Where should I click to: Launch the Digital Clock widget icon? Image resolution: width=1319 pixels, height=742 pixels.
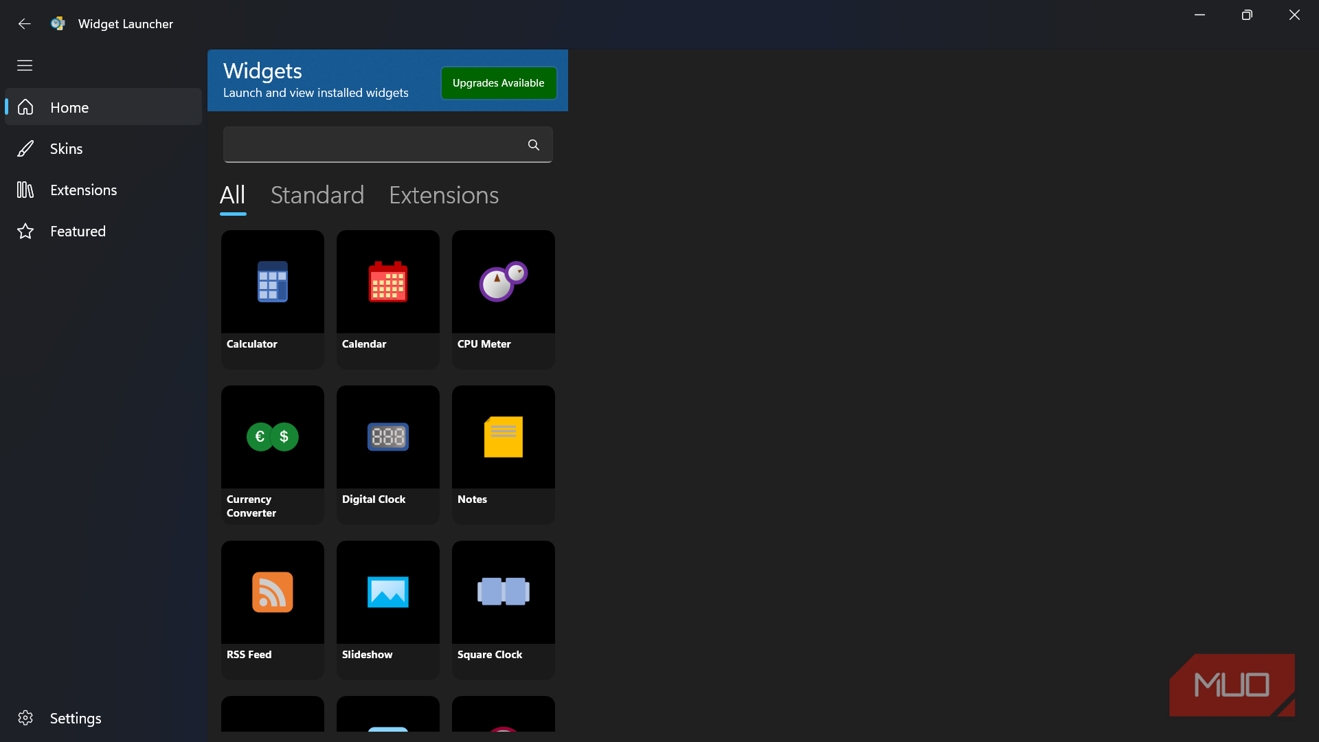click(x=388, y=437)
